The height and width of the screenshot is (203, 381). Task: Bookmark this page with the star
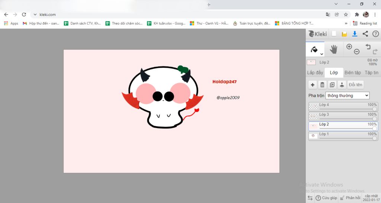[346, 14]
